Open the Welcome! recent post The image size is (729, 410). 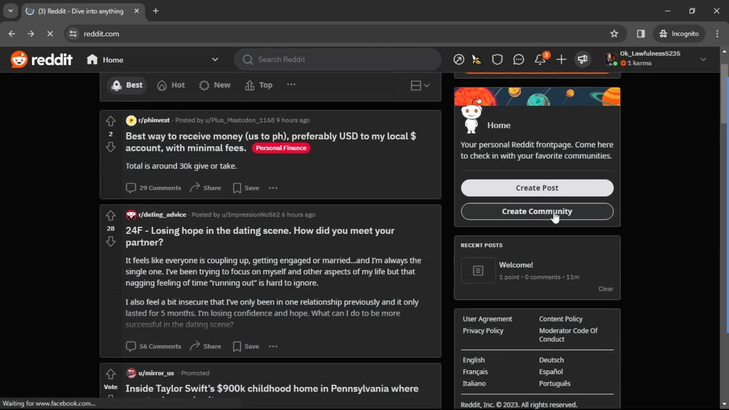516,265
